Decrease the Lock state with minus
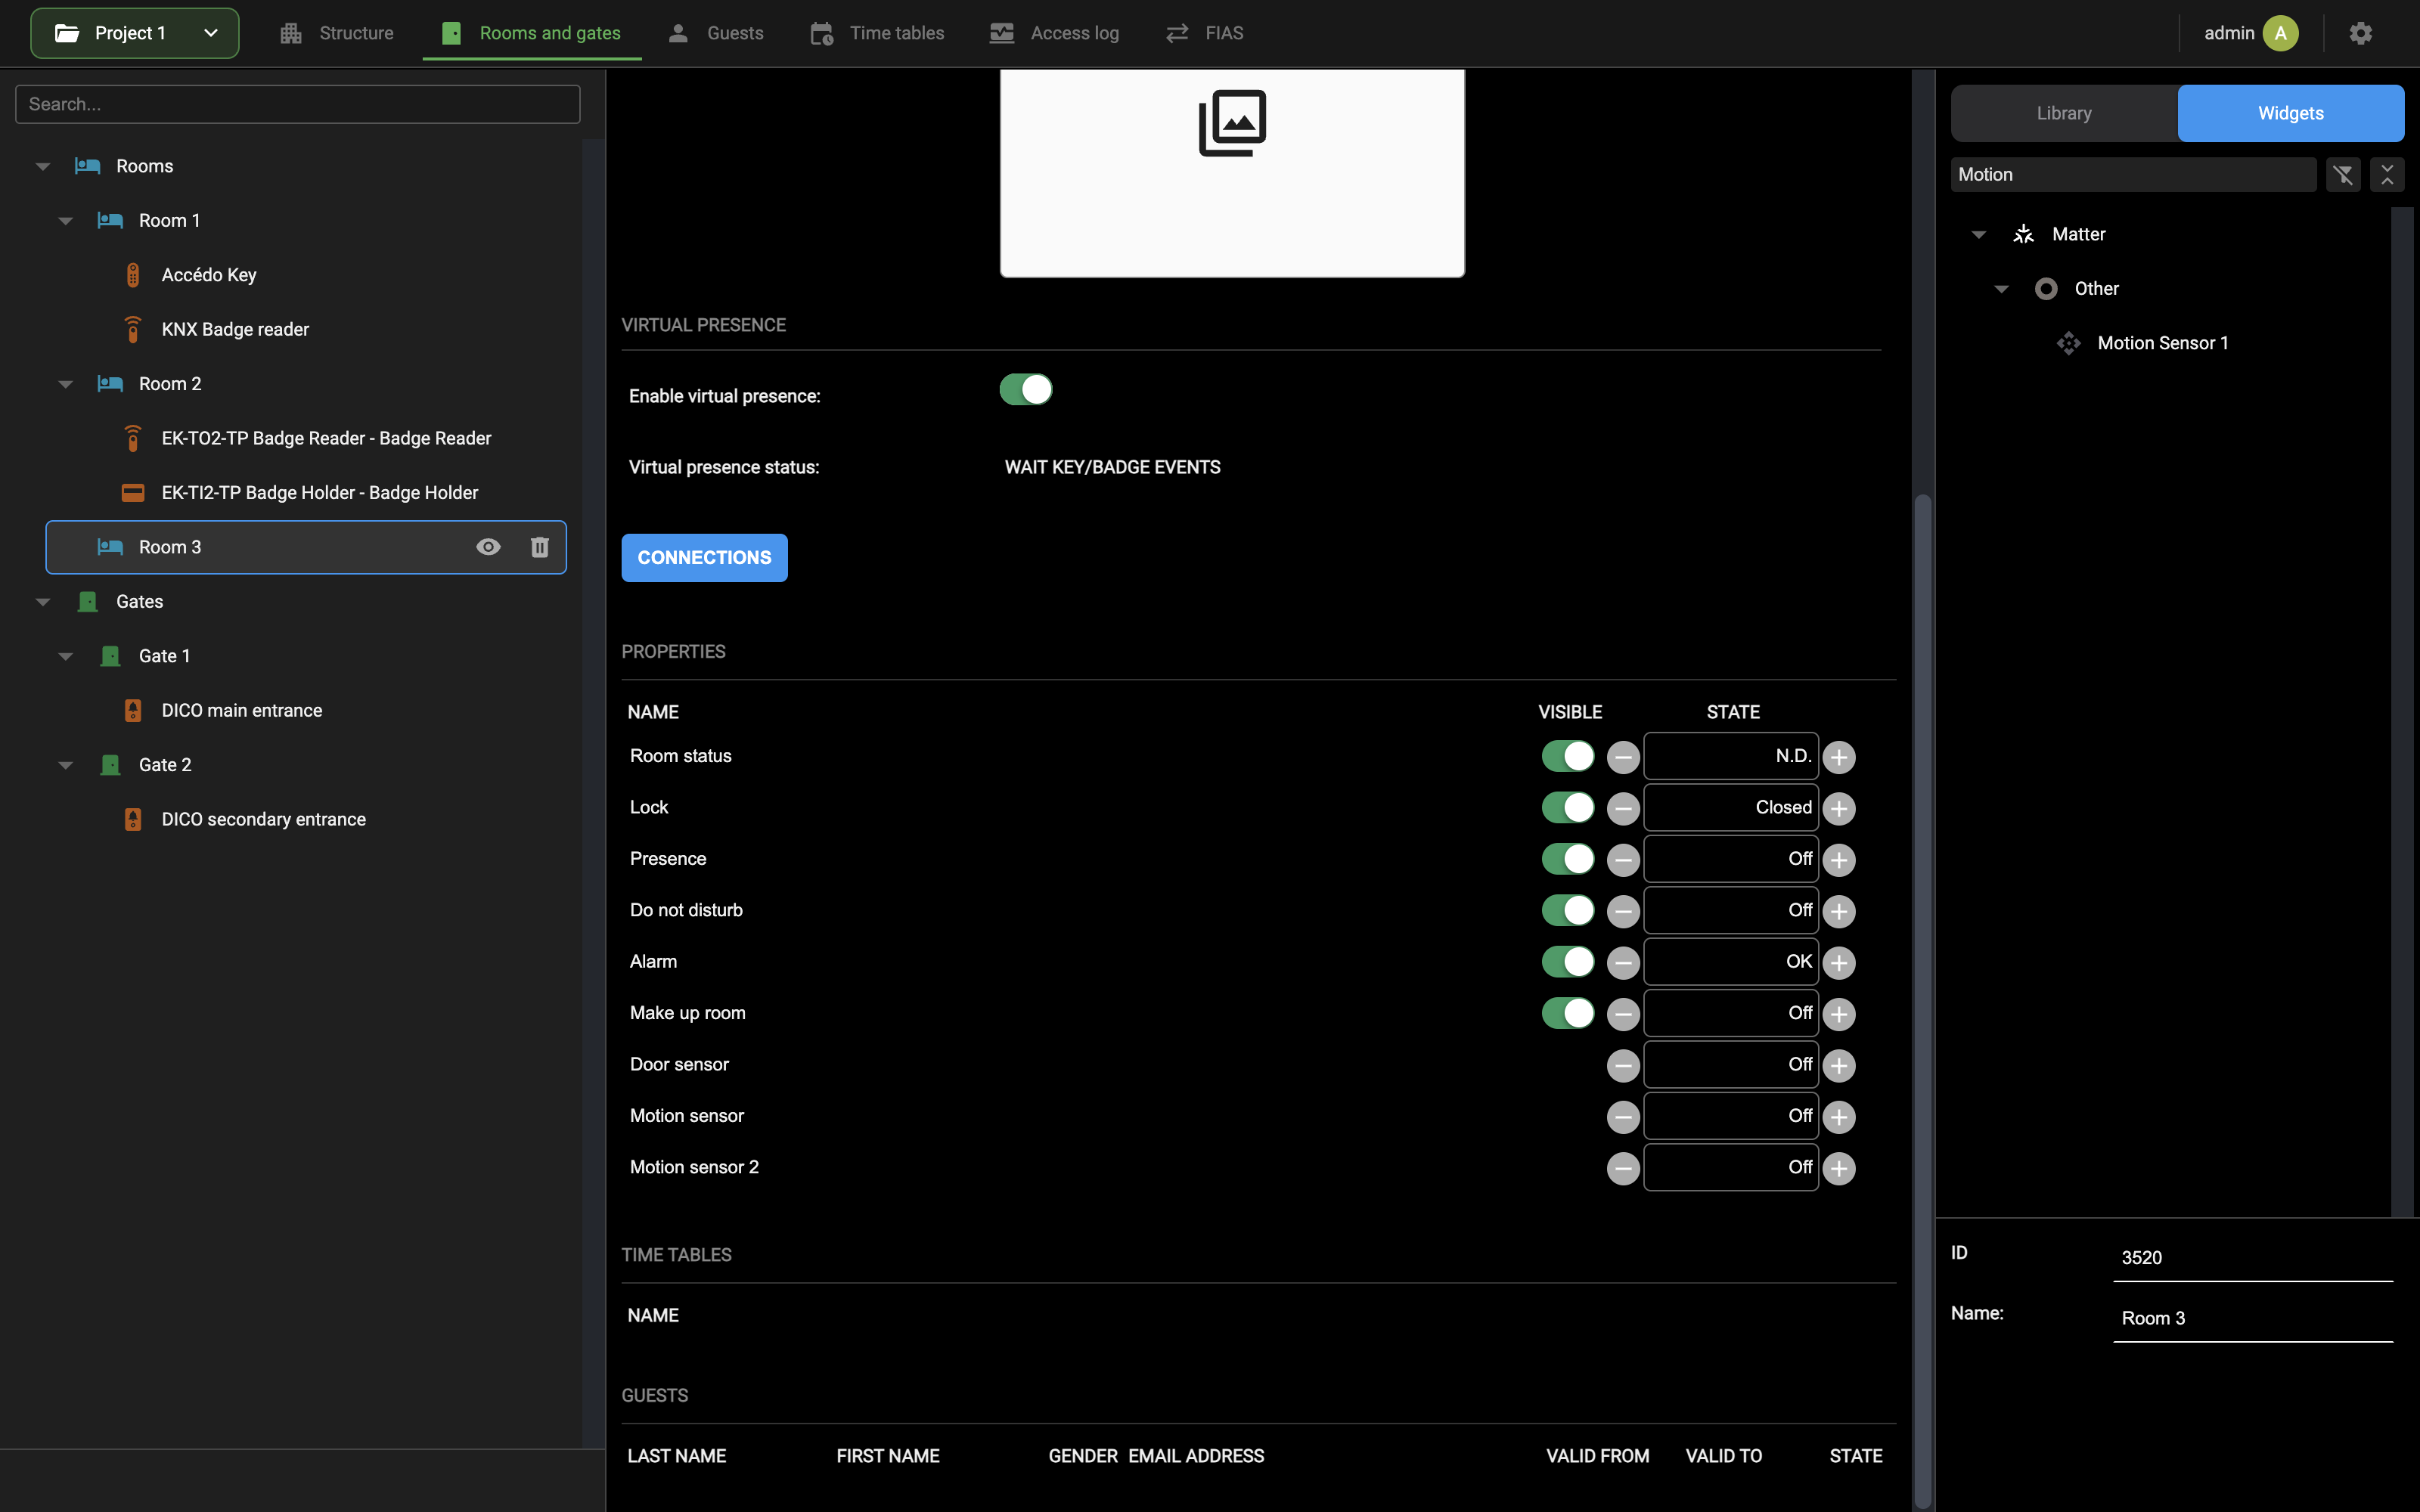The width and height of the screenshot is (2420, 1512). coord(1623,808)
